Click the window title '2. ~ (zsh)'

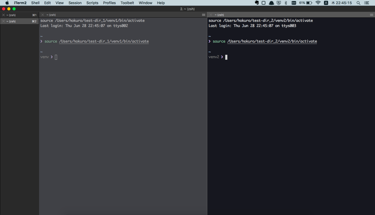click(187, 9)
